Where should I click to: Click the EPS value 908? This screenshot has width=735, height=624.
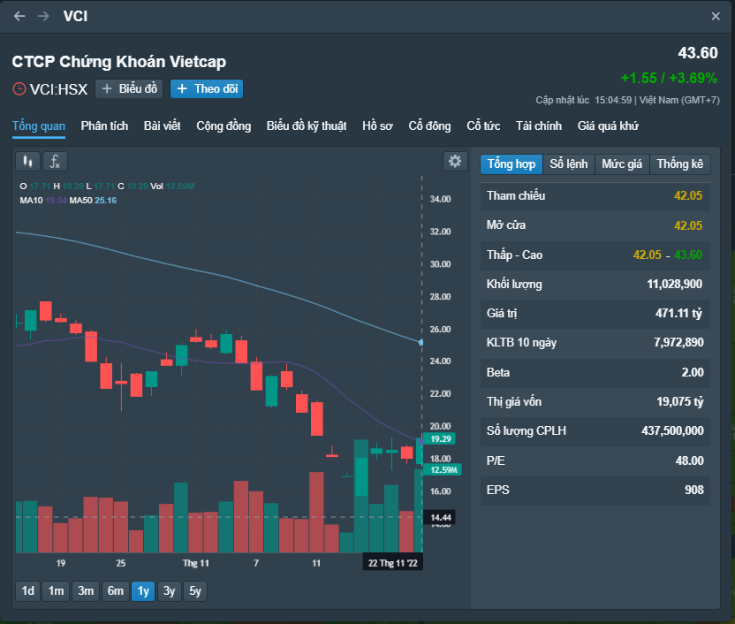[x=694, y=490]
